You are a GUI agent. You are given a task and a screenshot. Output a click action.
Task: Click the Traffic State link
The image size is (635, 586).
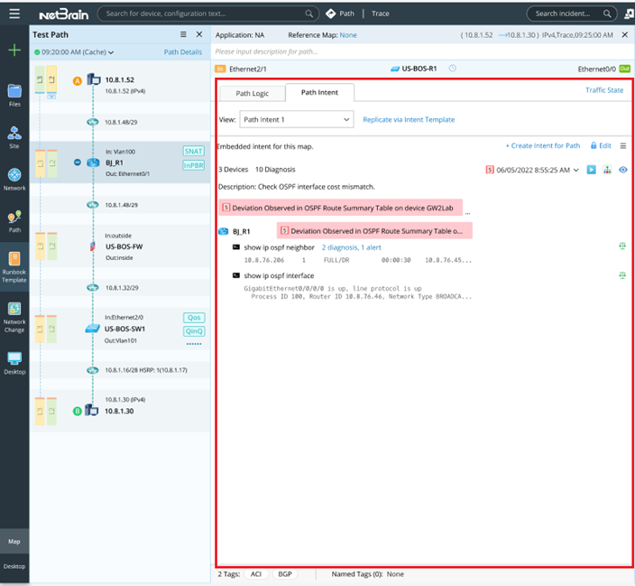pos(604,90)
